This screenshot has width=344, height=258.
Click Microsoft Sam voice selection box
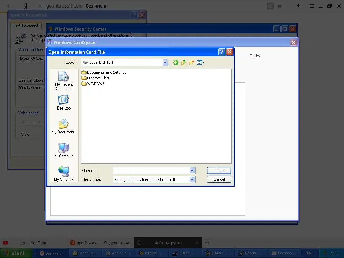click(32, 59)
